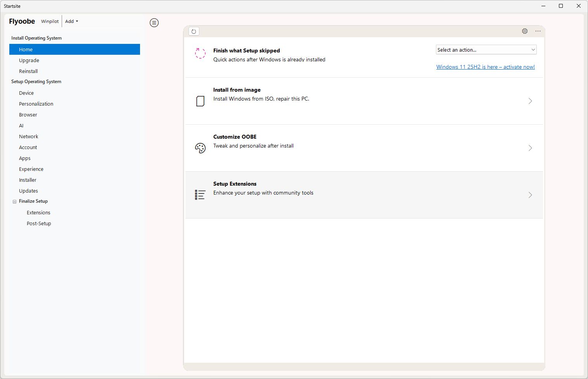The height and width of the screenshot is (379, 588).
Task: Switch to the Winpilot tab
Action: (x=50, y=21)
